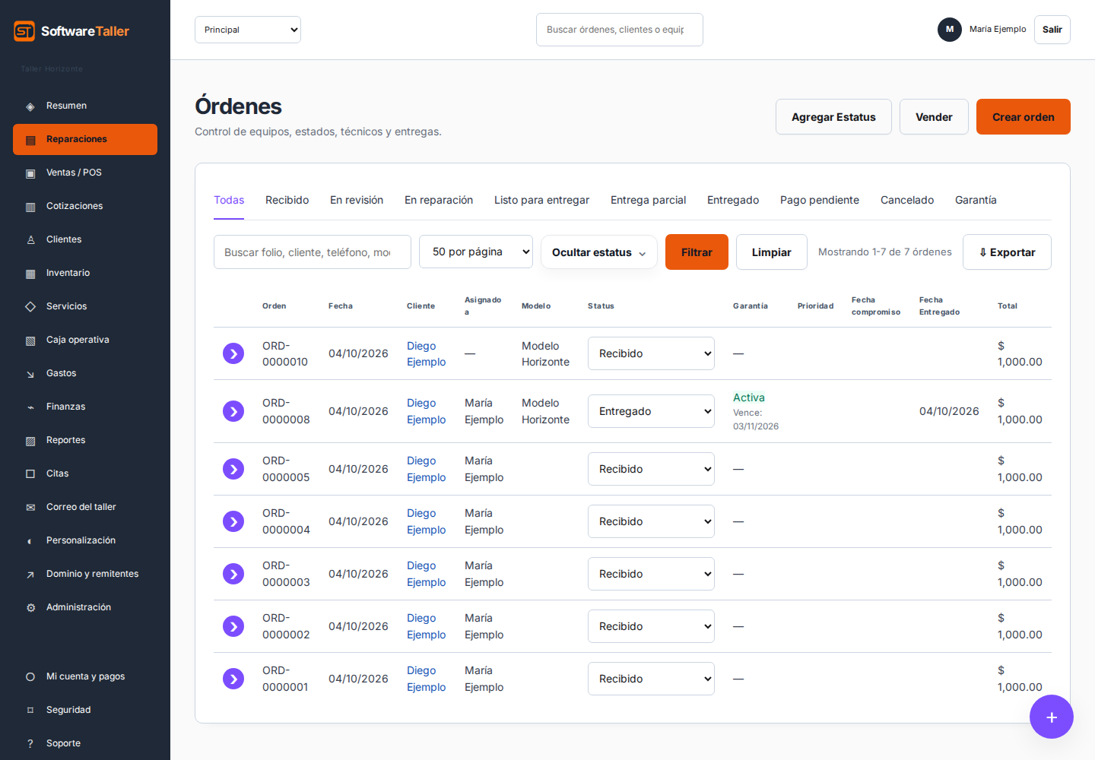Click the Correo del taller envelope icon
The image size is (1095, 760).
coord(30,508)
